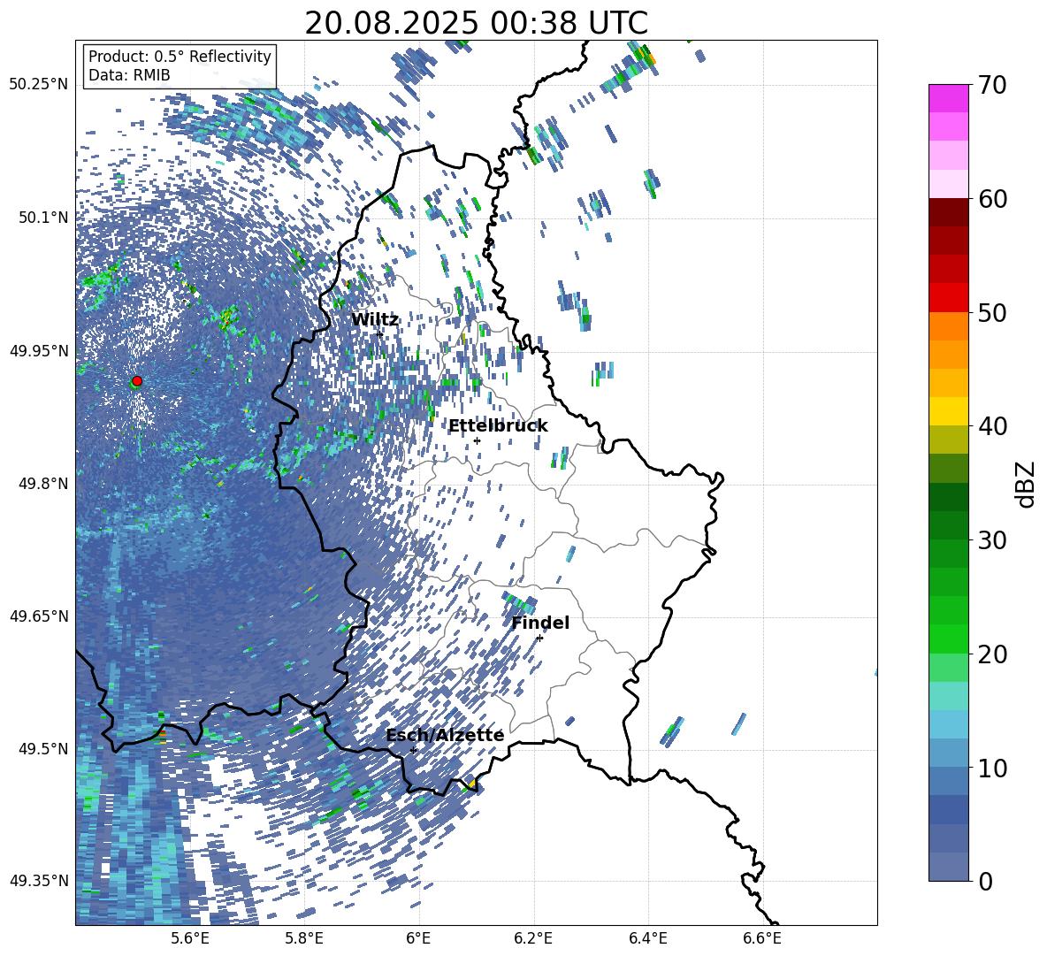Click the Data: RMIB text
Image resolution: width=1047 pixels, height=956 pixels.
(x=129, y=75)
